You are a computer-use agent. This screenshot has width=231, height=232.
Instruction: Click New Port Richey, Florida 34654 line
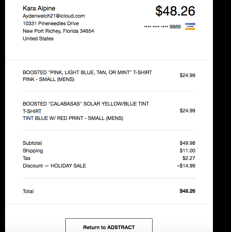(x=58, y=31)
